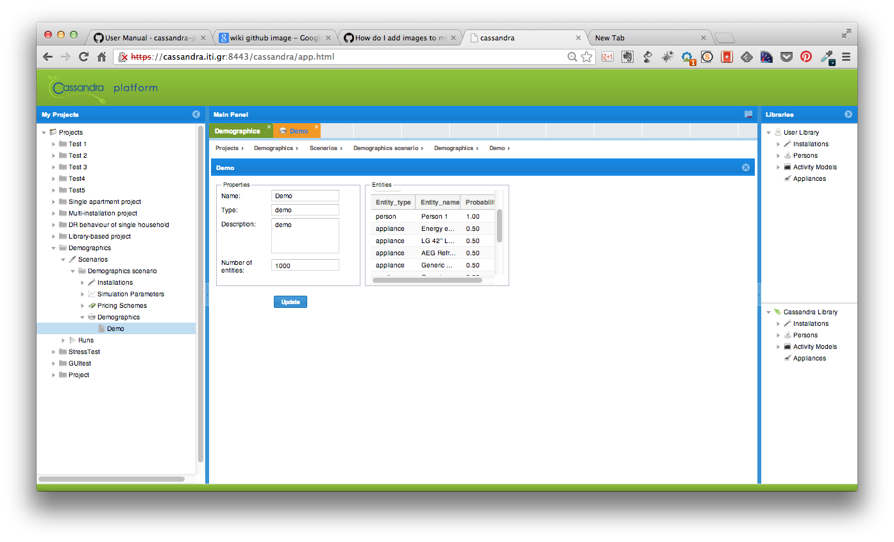
Task: Click the color picker eyedropper extension icon
Action: (x=827, y=58)
